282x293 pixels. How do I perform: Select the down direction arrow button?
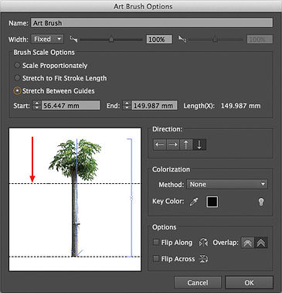(x=199, y=145)
